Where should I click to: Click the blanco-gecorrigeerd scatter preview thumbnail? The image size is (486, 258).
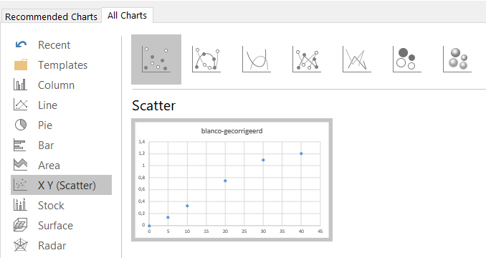click(x=232, y=180)
